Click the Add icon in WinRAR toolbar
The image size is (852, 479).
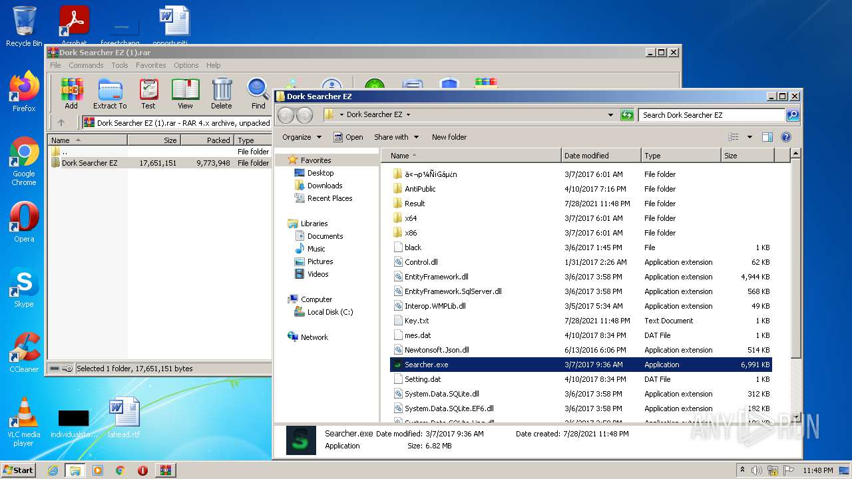(71, 94)
